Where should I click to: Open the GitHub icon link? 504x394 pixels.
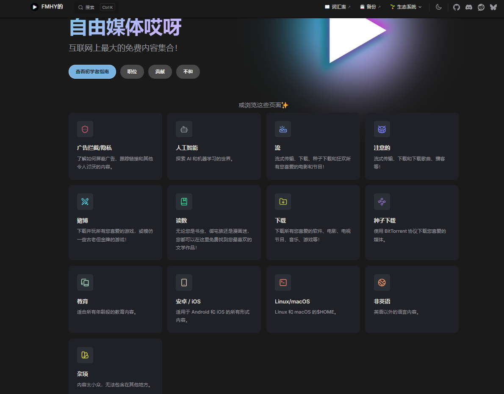457,7
